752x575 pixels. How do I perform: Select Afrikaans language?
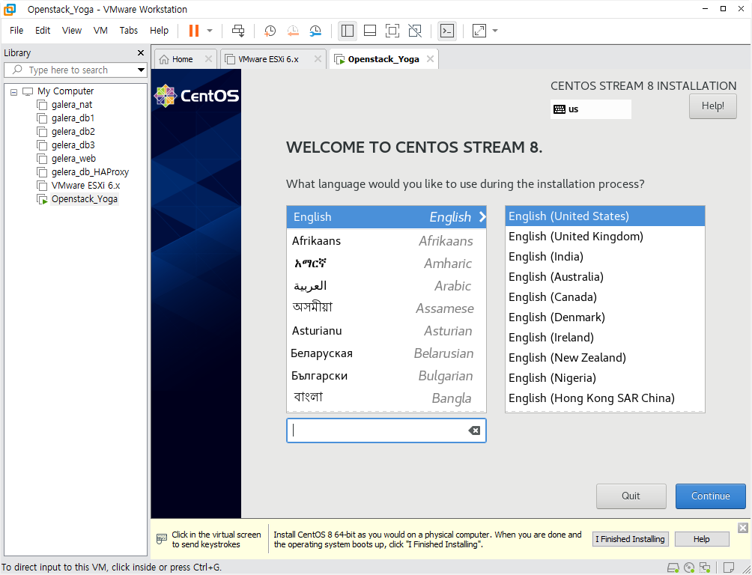click(x=386, y=241)
